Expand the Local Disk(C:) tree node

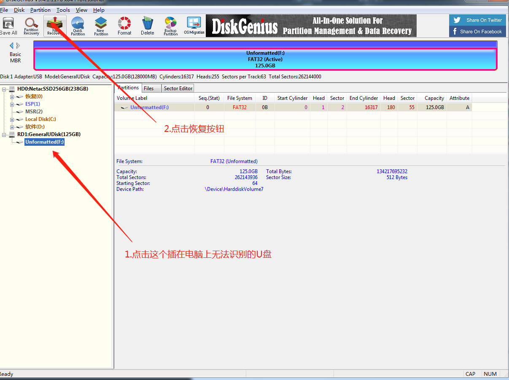point(12,120)
